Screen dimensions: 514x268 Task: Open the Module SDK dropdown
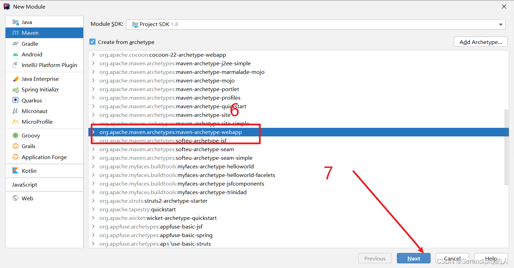click(x=316, y=24)
